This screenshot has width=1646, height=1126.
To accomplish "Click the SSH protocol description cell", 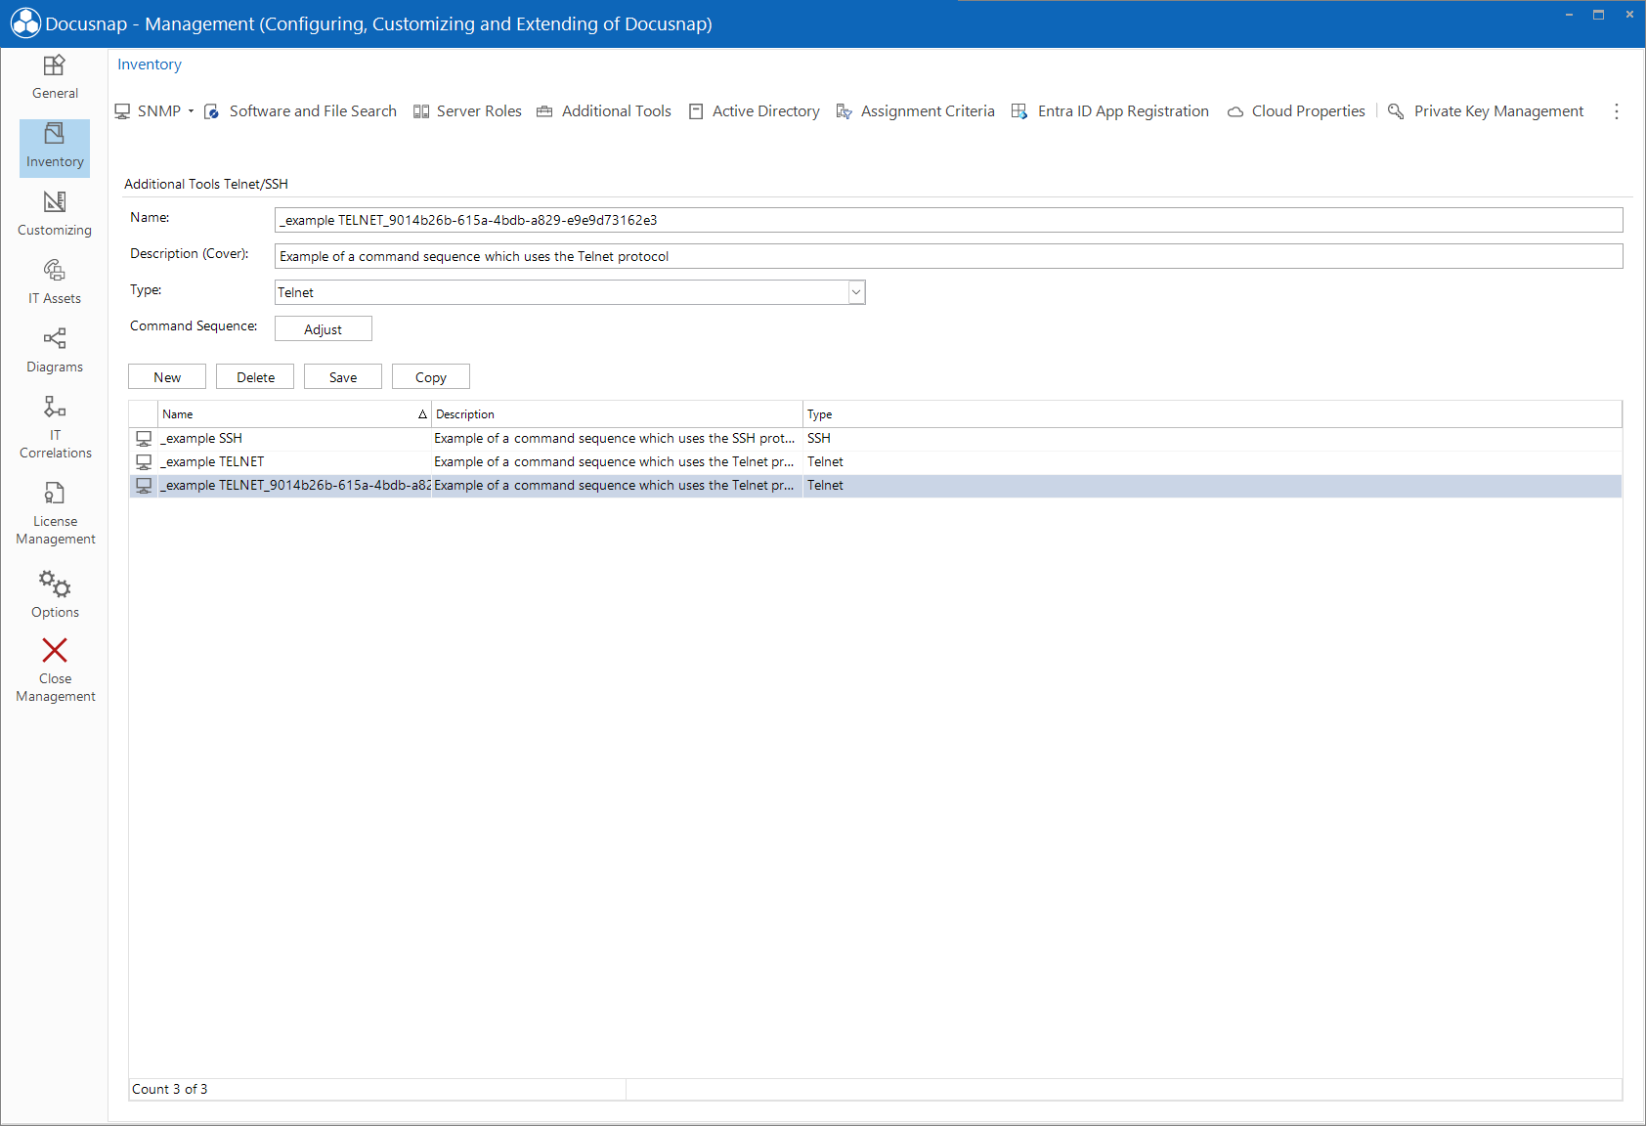I will pyautogui.click(x=617, y=439).
